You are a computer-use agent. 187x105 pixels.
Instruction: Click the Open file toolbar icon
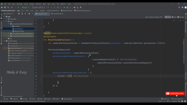2,7
